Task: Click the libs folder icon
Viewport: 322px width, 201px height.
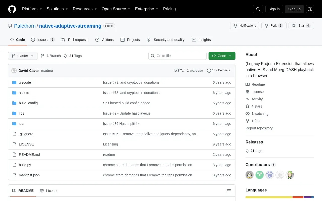Action: click(x=14, y=113)
